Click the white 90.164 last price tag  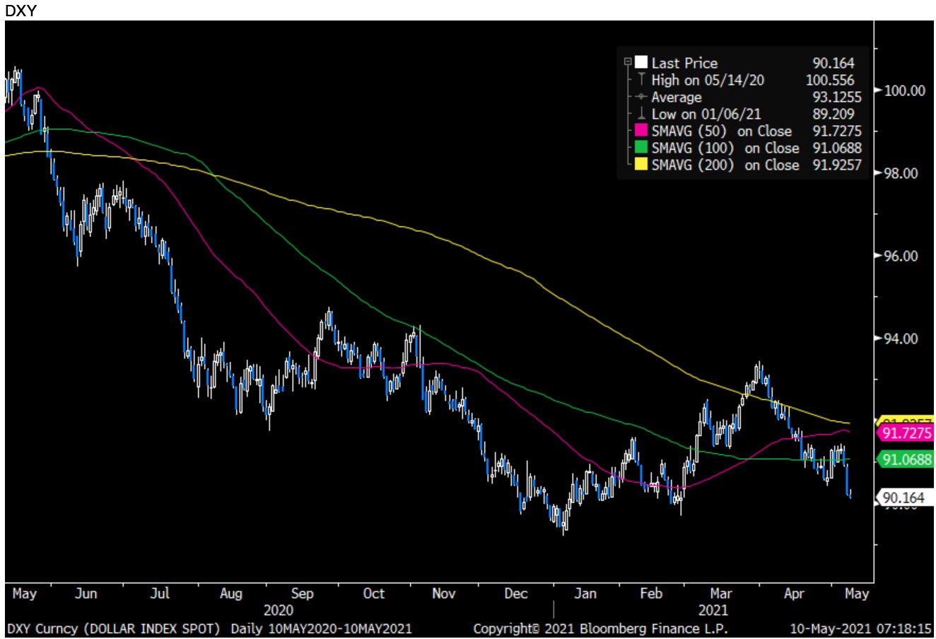[903, 498]
